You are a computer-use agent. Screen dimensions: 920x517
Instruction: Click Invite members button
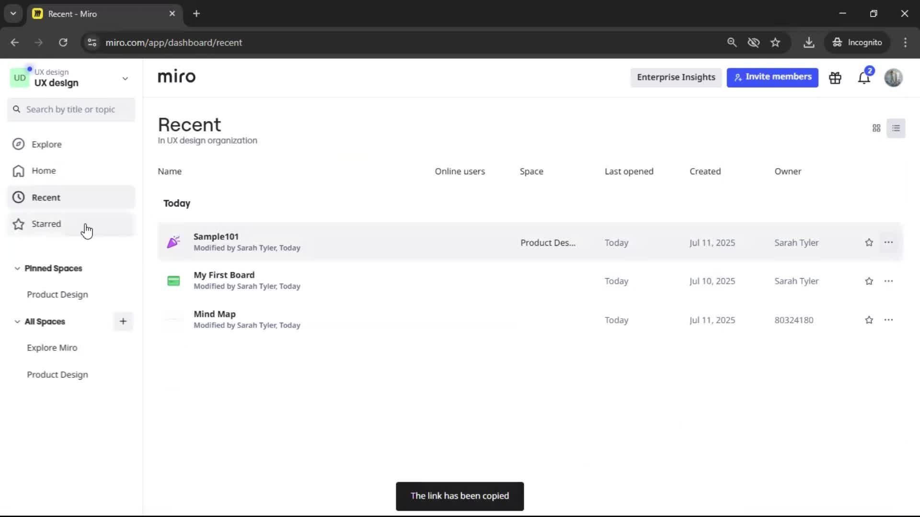(x=772, y=78)
